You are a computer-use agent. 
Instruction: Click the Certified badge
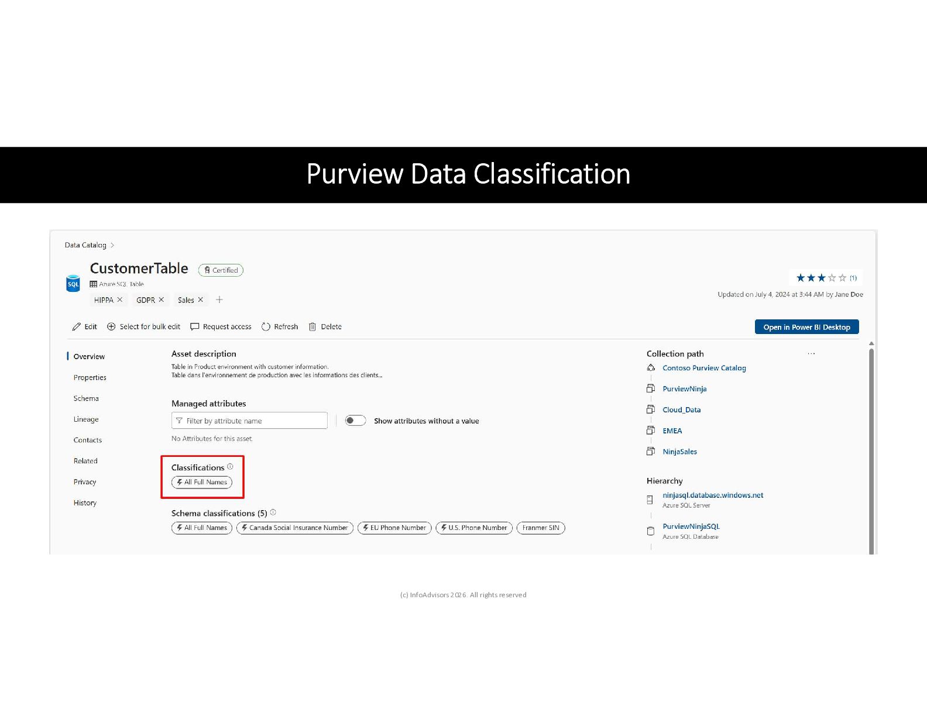pyautogui.click(x=221, y=270)
